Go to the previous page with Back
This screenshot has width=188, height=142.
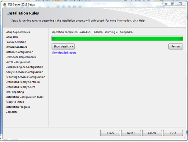[110, 133]
